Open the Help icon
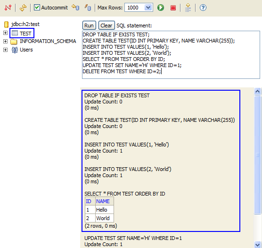 tap(203, 8)
